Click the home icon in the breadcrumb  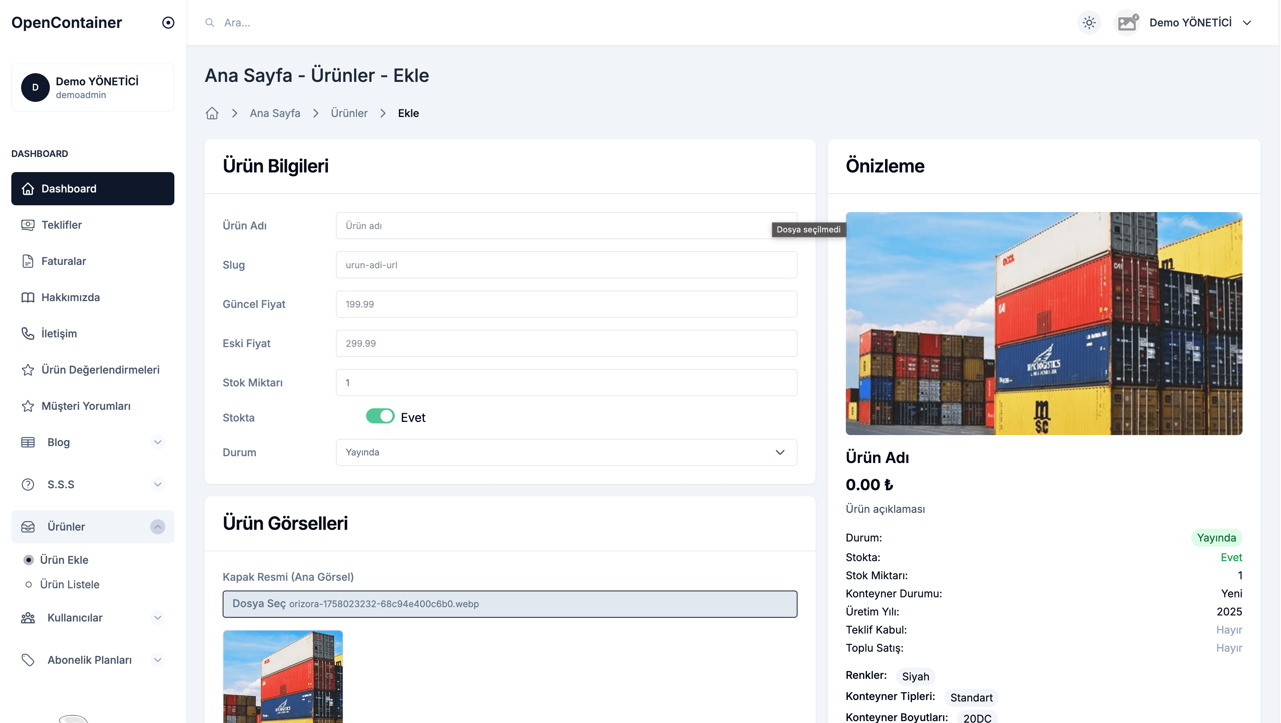[x=212, y=113]
